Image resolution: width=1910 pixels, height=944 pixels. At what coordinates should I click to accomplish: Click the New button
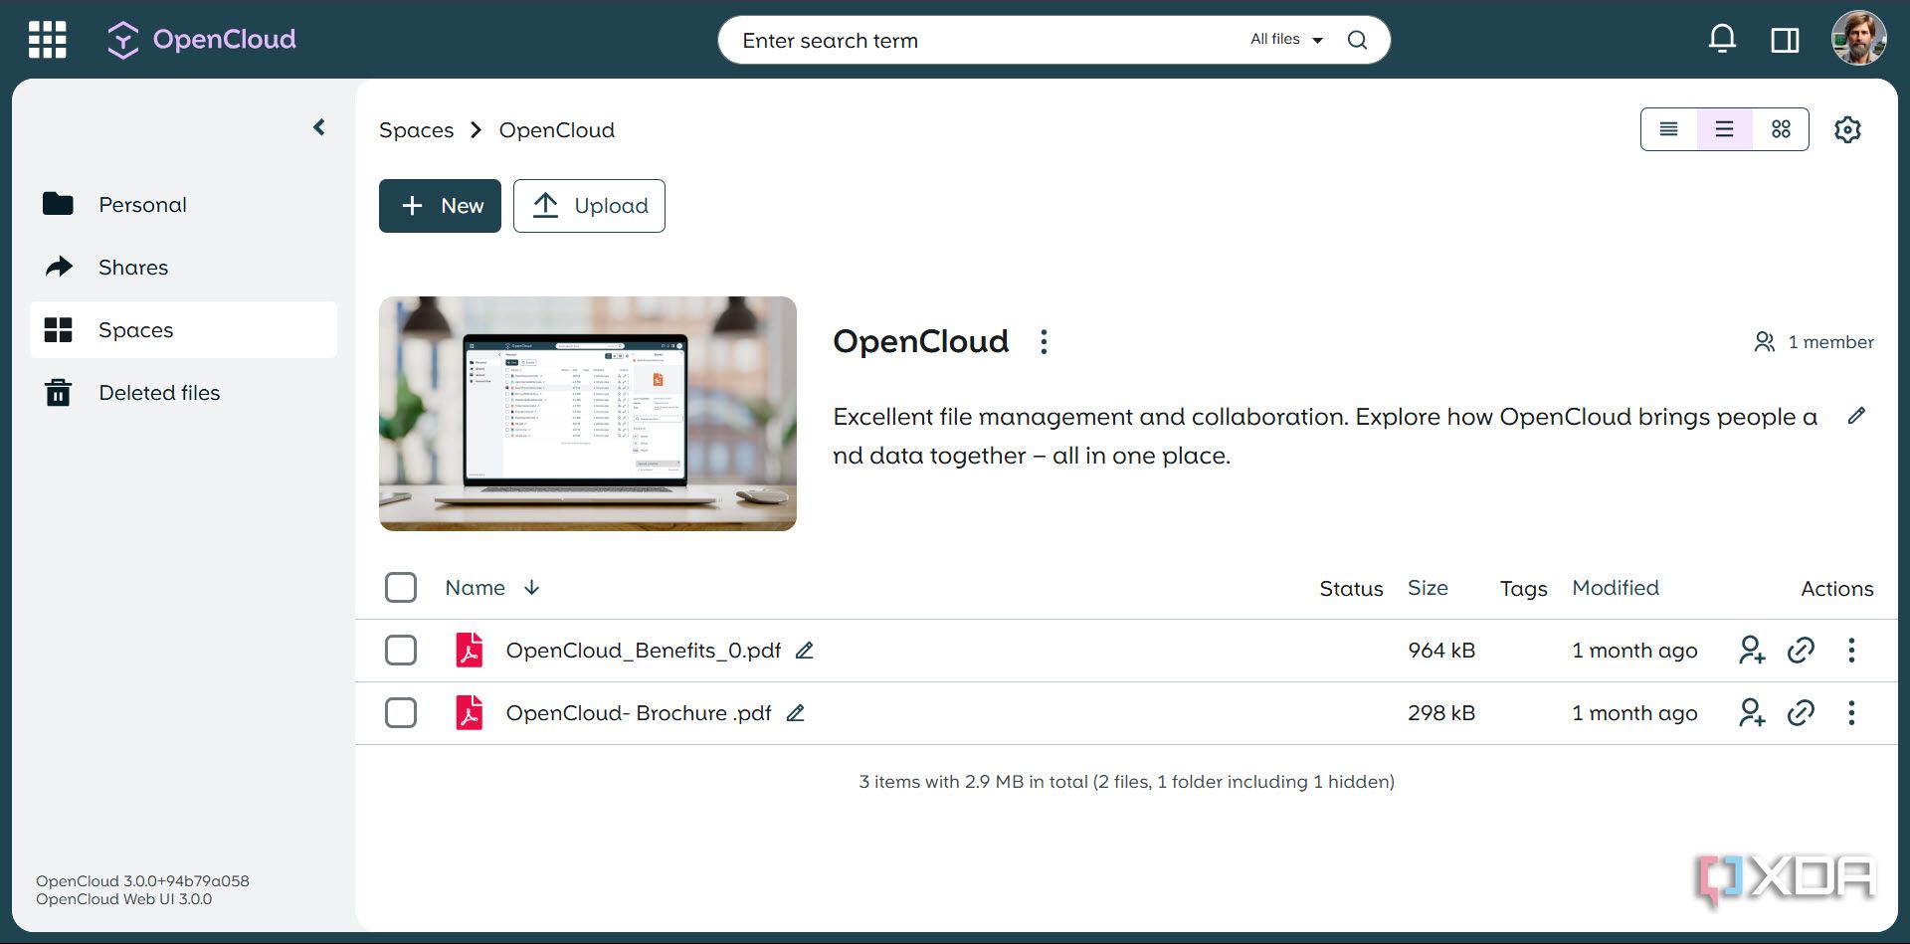click(440, 206)
